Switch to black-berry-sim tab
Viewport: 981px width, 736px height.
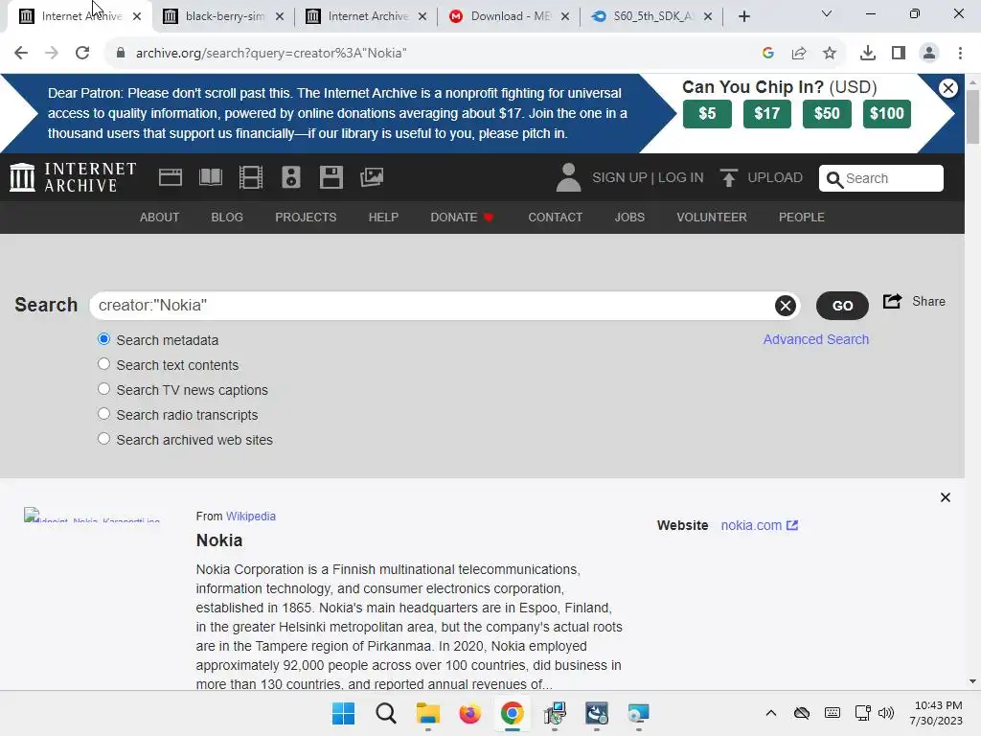[x=222, y=16]
